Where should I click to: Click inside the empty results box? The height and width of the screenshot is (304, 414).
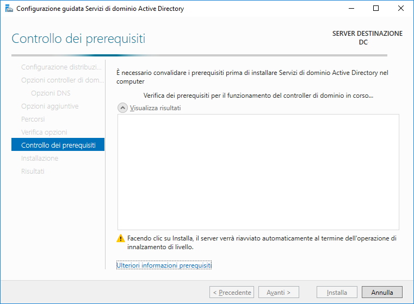[x=258, y=172]
